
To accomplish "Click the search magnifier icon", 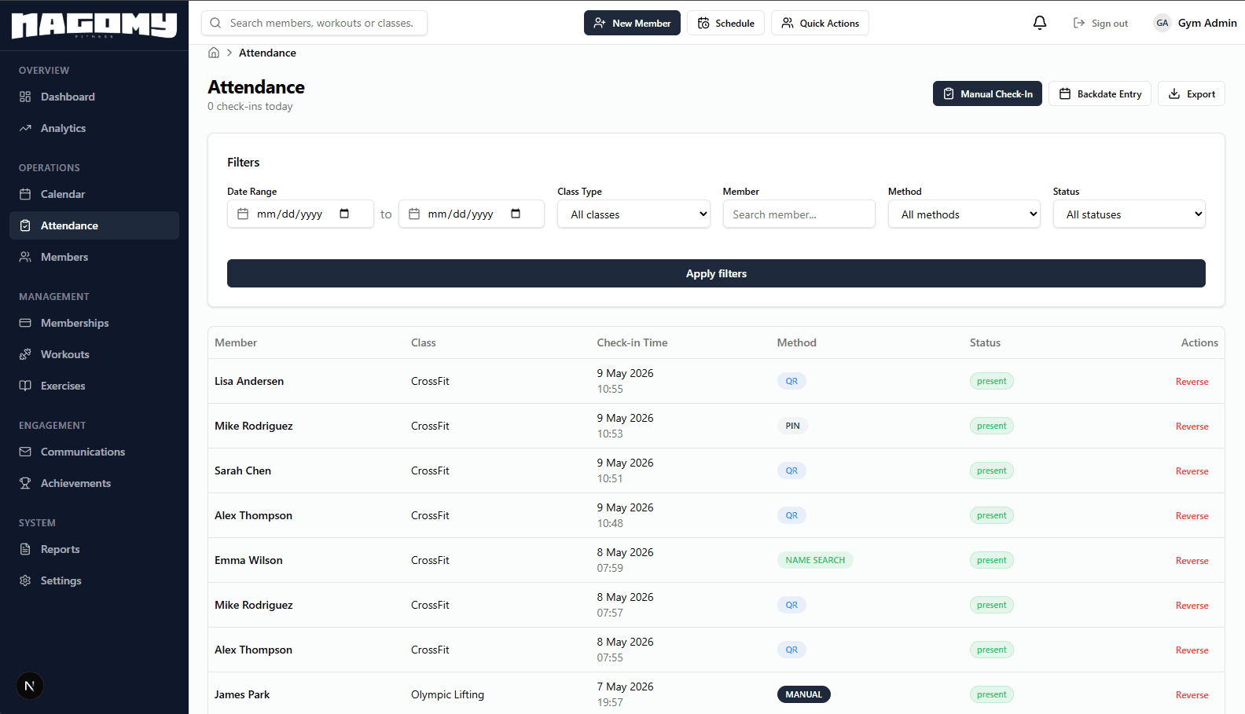I will [215, 23].
